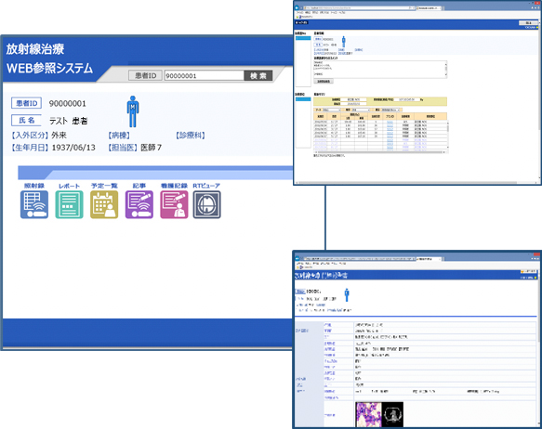This screenshot has height=429, width=542.
Task: Open the 看護記録 nursing record icon
Action: pos(174,204)
